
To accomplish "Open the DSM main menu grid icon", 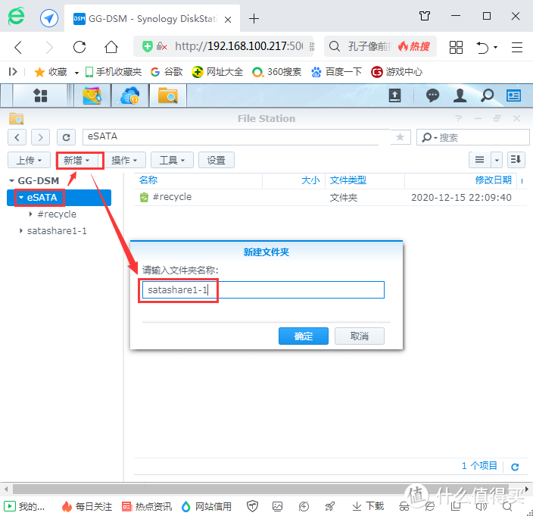I will (x=40, y=95).
